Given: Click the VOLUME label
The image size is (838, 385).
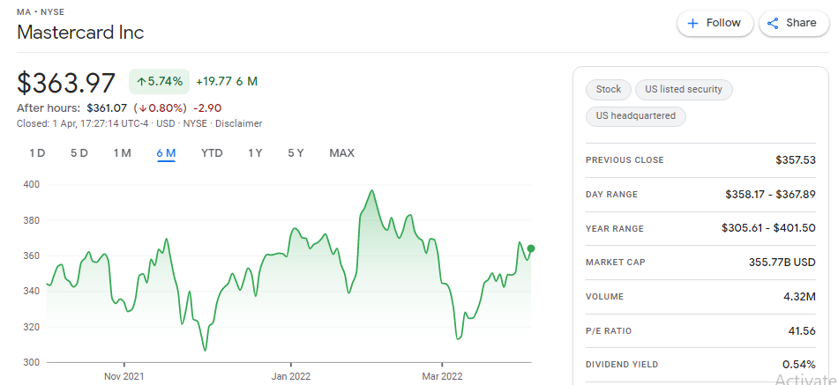Looking at the screenshot, I should (x=604, y=296).
